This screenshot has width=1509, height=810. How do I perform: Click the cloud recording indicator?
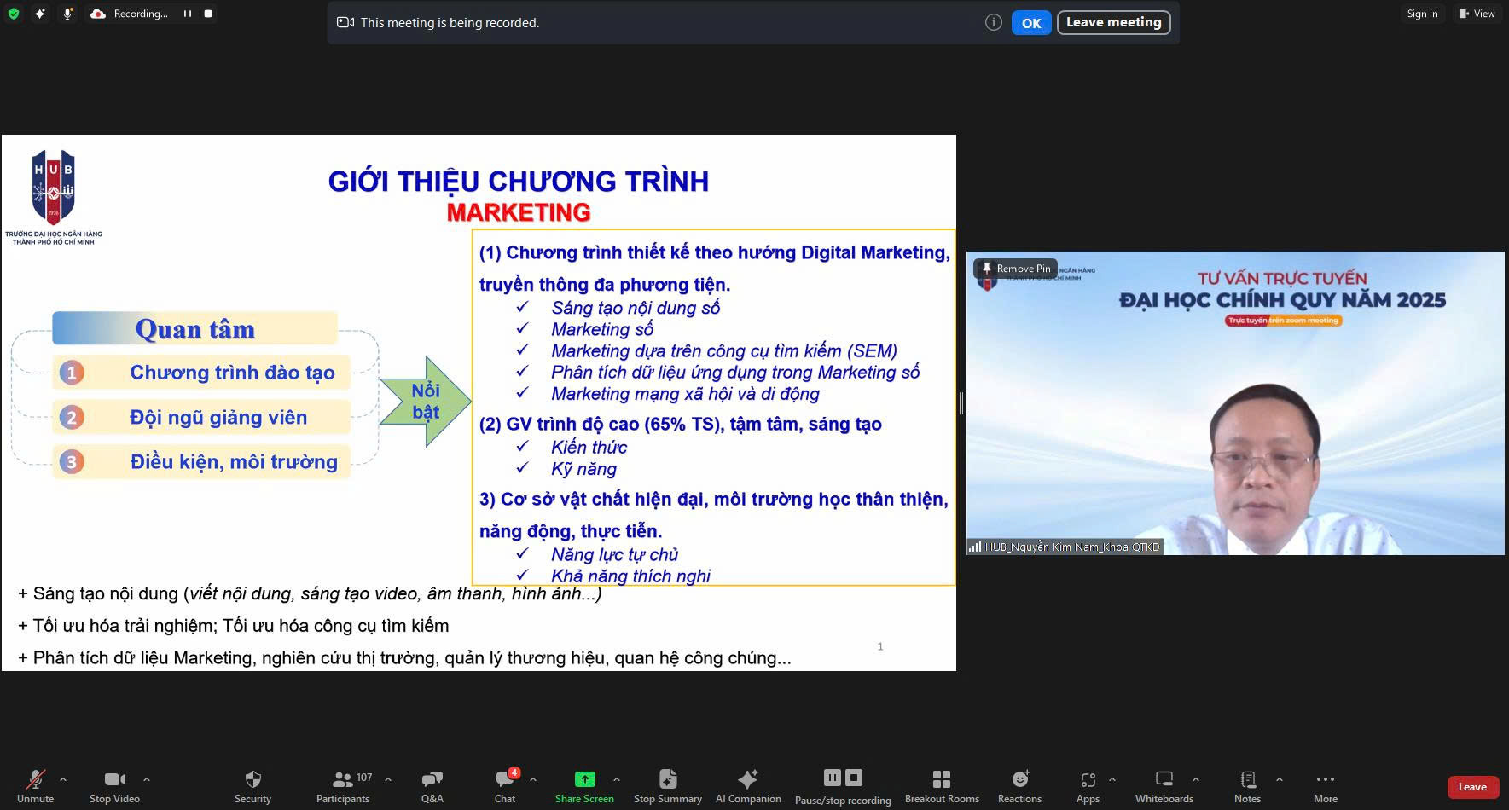point(98,14)
